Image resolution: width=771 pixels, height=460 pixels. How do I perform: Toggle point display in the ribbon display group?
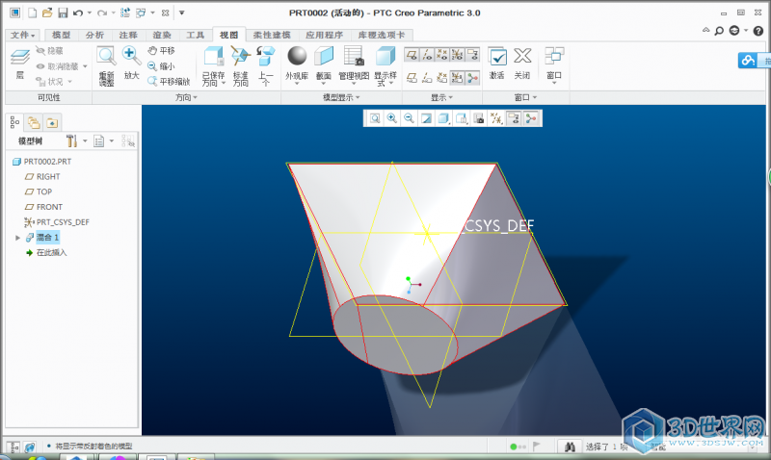pos(442,55)
